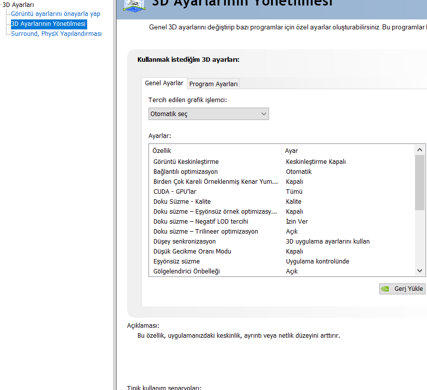Click the 'Otomatik' value for Bağlantılı optimizasyon
This screenshot has height=390, width=427.
point(299,172)
